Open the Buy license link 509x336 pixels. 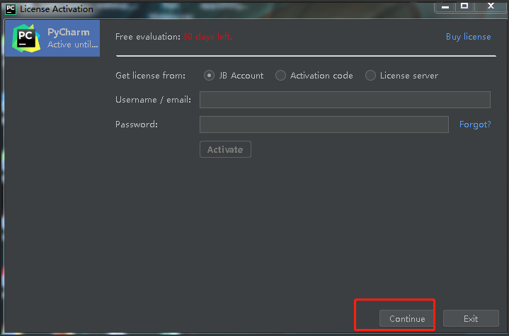[x=468, y=37]
